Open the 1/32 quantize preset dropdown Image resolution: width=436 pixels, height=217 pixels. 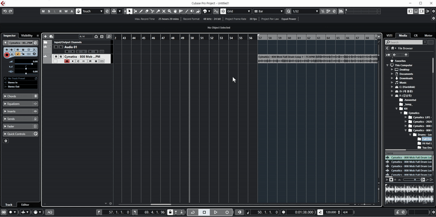point(305,11)
